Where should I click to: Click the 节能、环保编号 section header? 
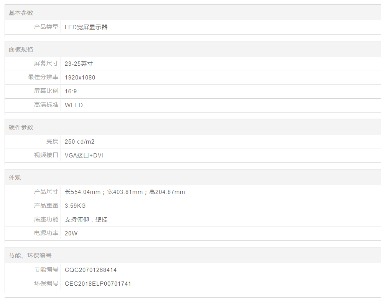point(30,256)
